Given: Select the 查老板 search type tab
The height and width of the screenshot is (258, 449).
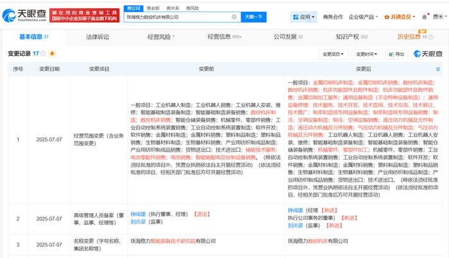Looking at the screenshot, I should (x=154, y=8).
